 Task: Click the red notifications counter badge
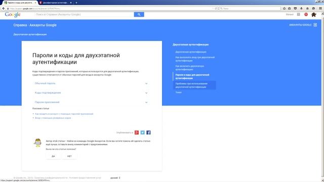click(306, 15)
